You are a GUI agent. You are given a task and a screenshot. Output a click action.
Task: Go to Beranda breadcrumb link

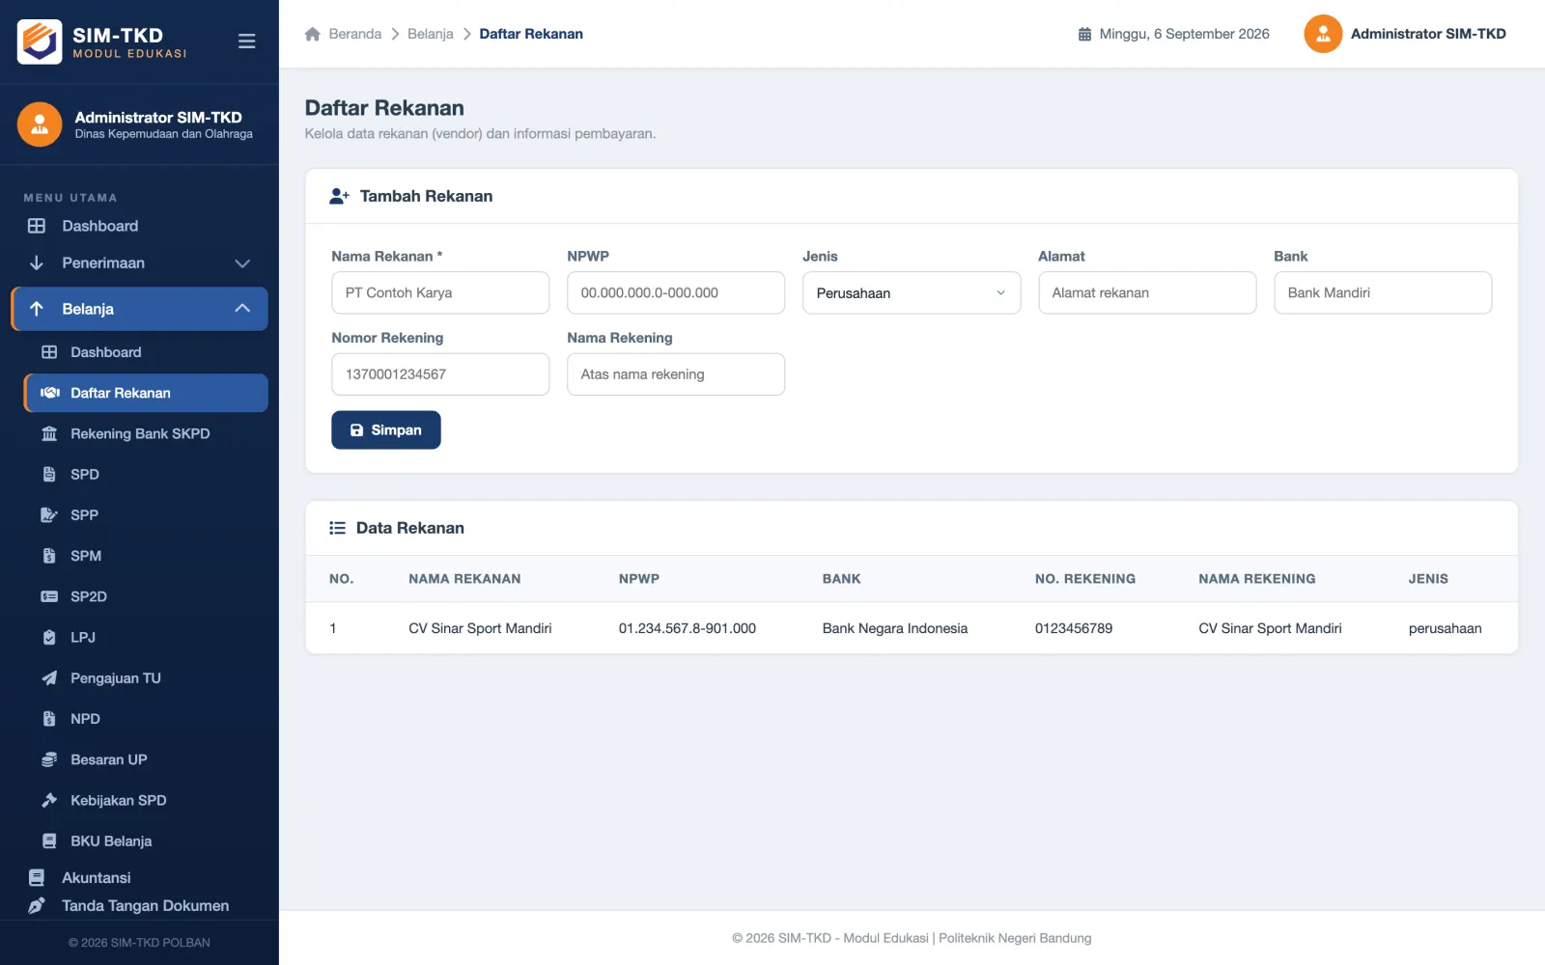(x=355, y=34)
